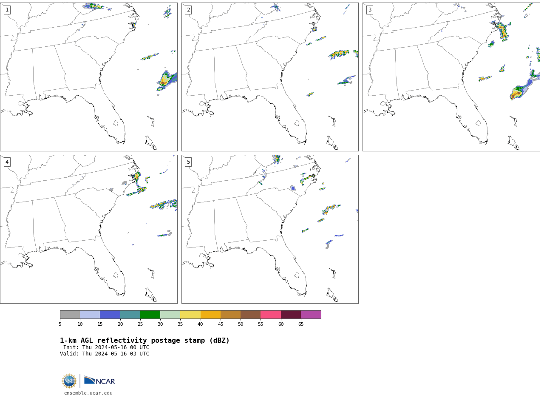Open ensemble member 5 postage stamp map

click(x=270, y=229)
